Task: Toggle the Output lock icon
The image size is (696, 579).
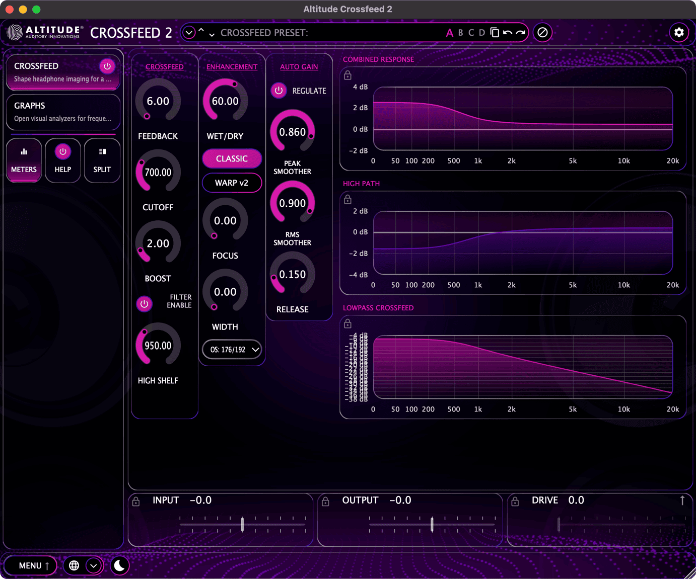Action: [x=325, y=502]
